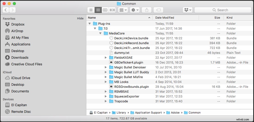Viewport: 254px width, 122px height.
Task: Click Common in the path bar
Action: tap(192, 113)
